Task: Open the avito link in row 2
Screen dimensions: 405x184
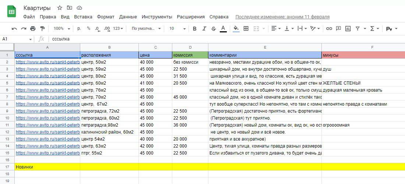Action: pos(48,62)
